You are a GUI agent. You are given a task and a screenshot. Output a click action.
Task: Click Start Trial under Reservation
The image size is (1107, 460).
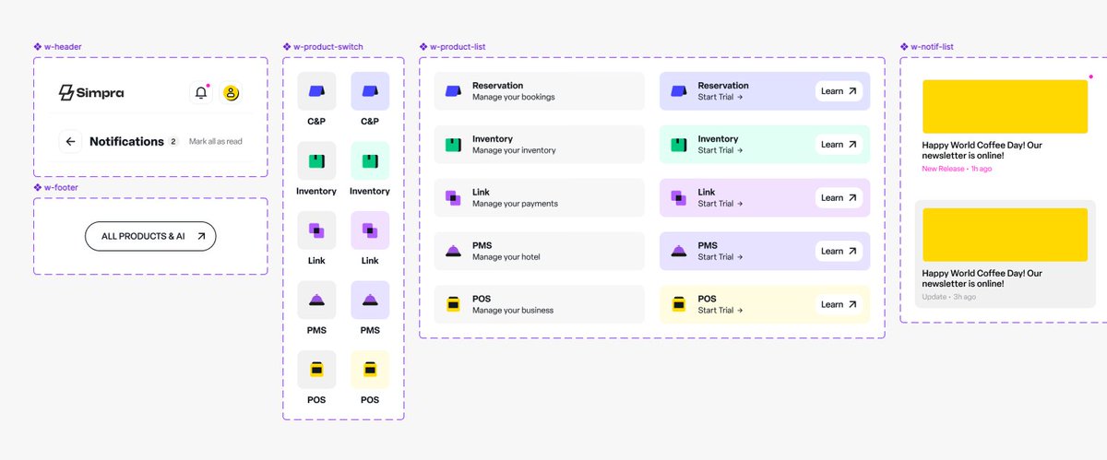(720, 97)
